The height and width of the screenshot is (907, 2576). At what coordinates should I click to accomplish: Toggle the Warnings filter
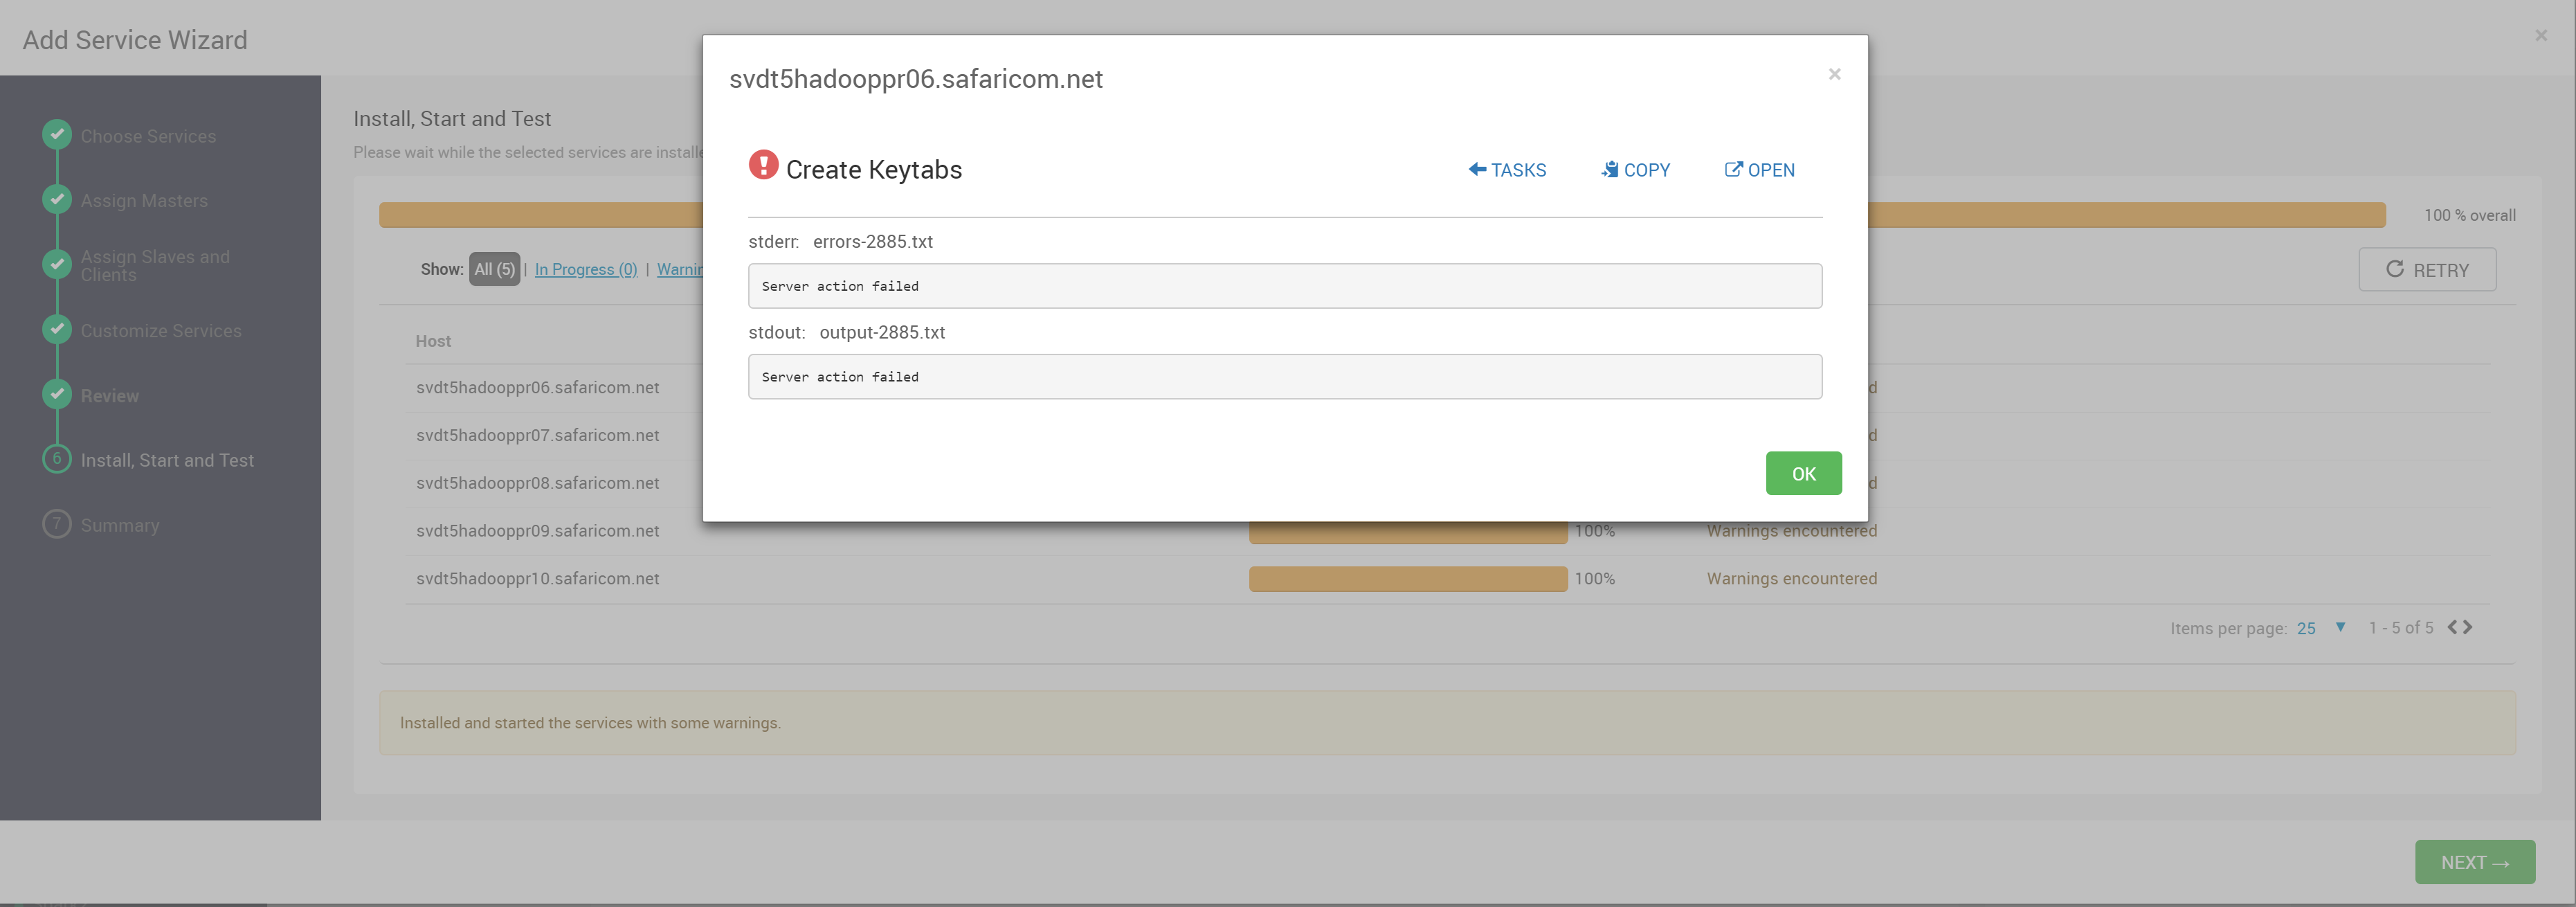click(x=681, y=269)
